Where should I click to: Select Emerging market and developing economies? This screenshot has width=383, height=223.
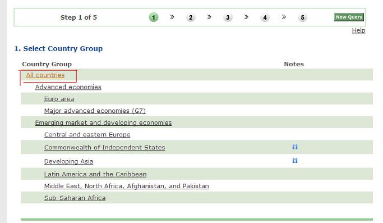point(103,122)
